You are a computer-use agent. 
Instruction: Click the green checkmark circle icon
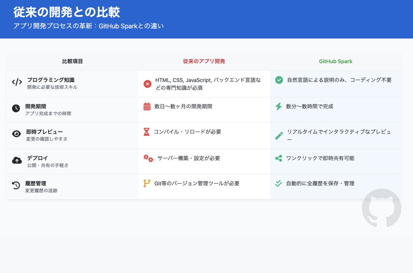278,80
